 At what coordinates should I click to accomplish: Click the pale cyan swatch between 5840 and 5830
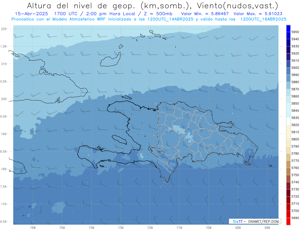click(x=288, y=114)
